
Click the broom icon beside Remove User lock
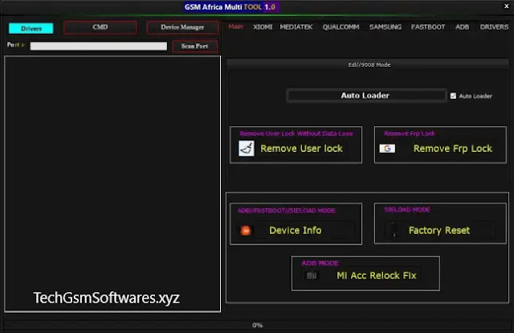[x=247, y=149]
